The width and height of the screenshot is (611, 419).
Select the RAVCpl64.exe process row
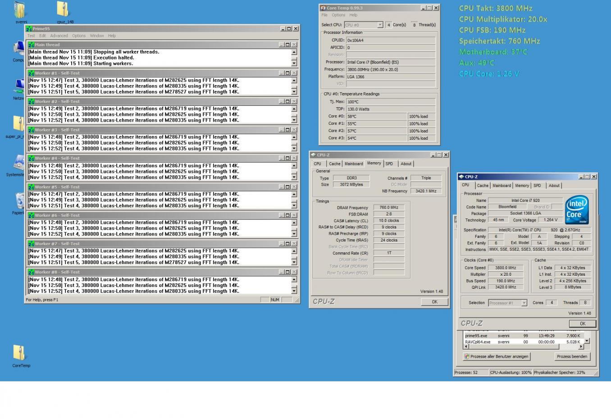click(524, 342)
